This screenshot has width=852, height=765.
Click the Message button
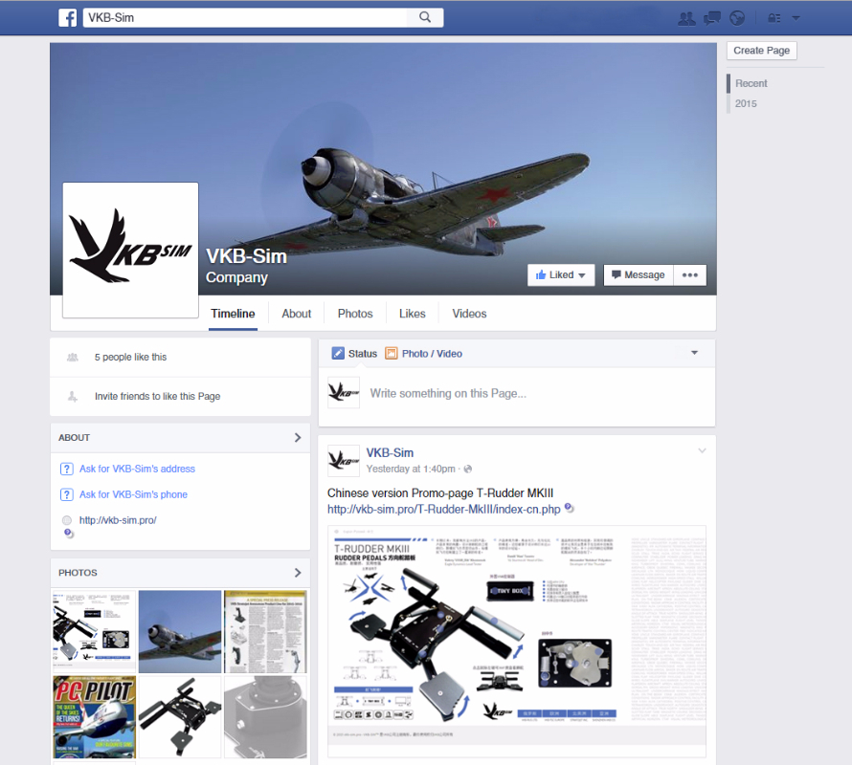point(639,274)
